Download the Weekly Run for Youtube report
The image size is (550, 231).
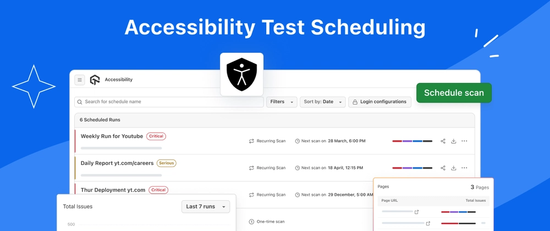[454, 141]
